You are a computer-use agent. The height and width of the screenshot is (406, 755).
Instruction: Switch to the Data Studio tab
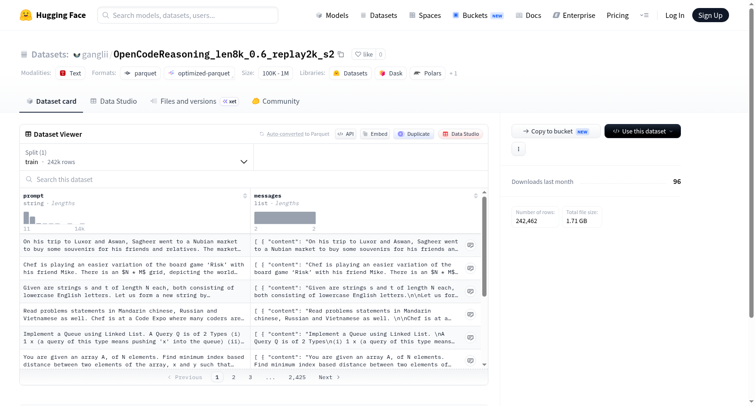pos(114,101)
